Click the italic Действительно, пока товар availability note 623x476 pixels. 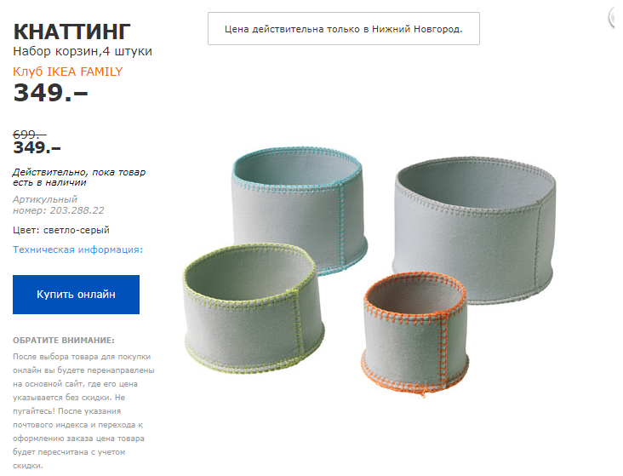[x=79, y=177]
